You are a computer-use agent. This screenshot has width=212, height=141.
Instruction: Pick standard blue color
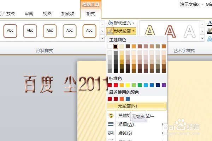(x=152, y=85)
